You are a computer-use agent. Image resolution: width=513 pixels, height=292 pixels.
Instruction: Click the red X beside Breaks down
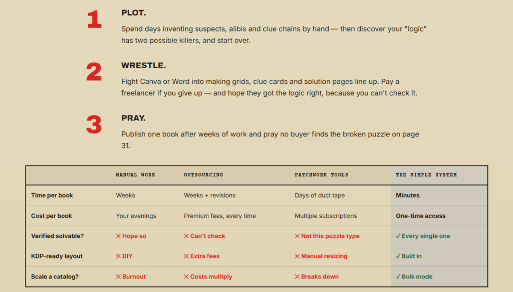click(x=297, y=276)
